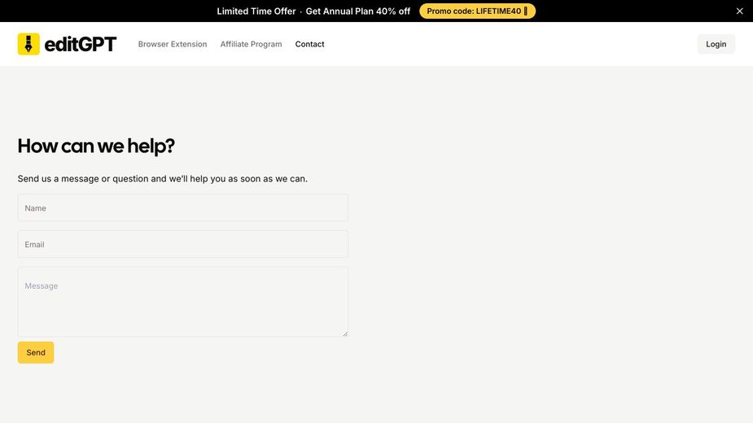Dismiss the promo banner with the X

pos(739,11)
